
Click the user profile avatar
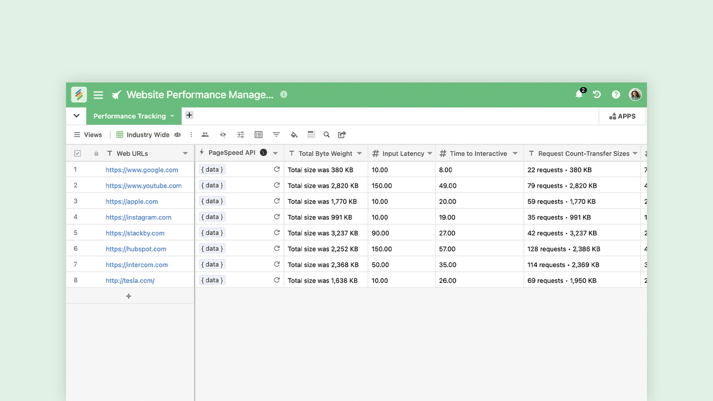pos(635,95)
